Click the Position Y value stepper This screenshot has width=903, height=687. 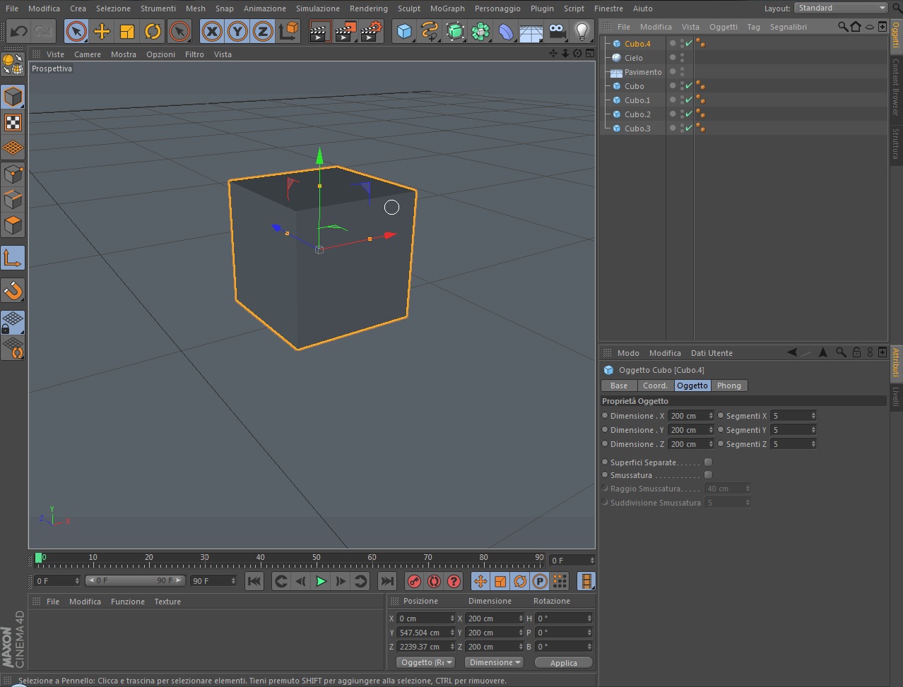pos(452,633)
